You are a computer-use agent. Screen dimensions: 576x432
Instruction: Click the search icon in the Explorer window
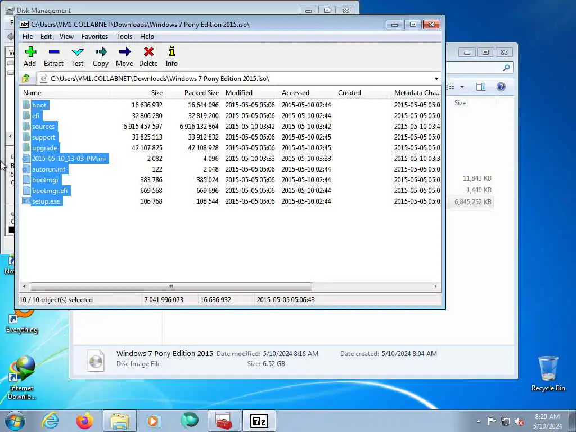(506, 67)
